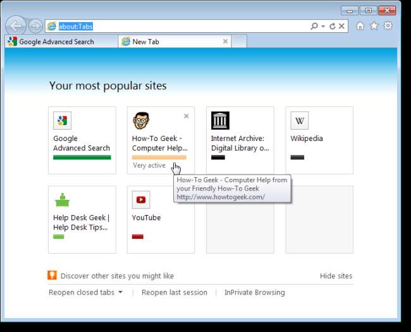Click the green activity bar under Google Advanced Search

[82, 157]
